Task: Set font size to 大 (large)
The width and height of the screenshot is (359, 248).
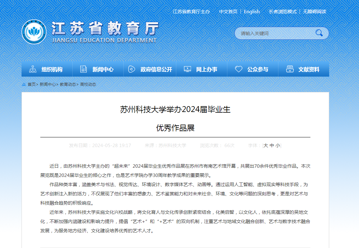Action: (266, 146)
